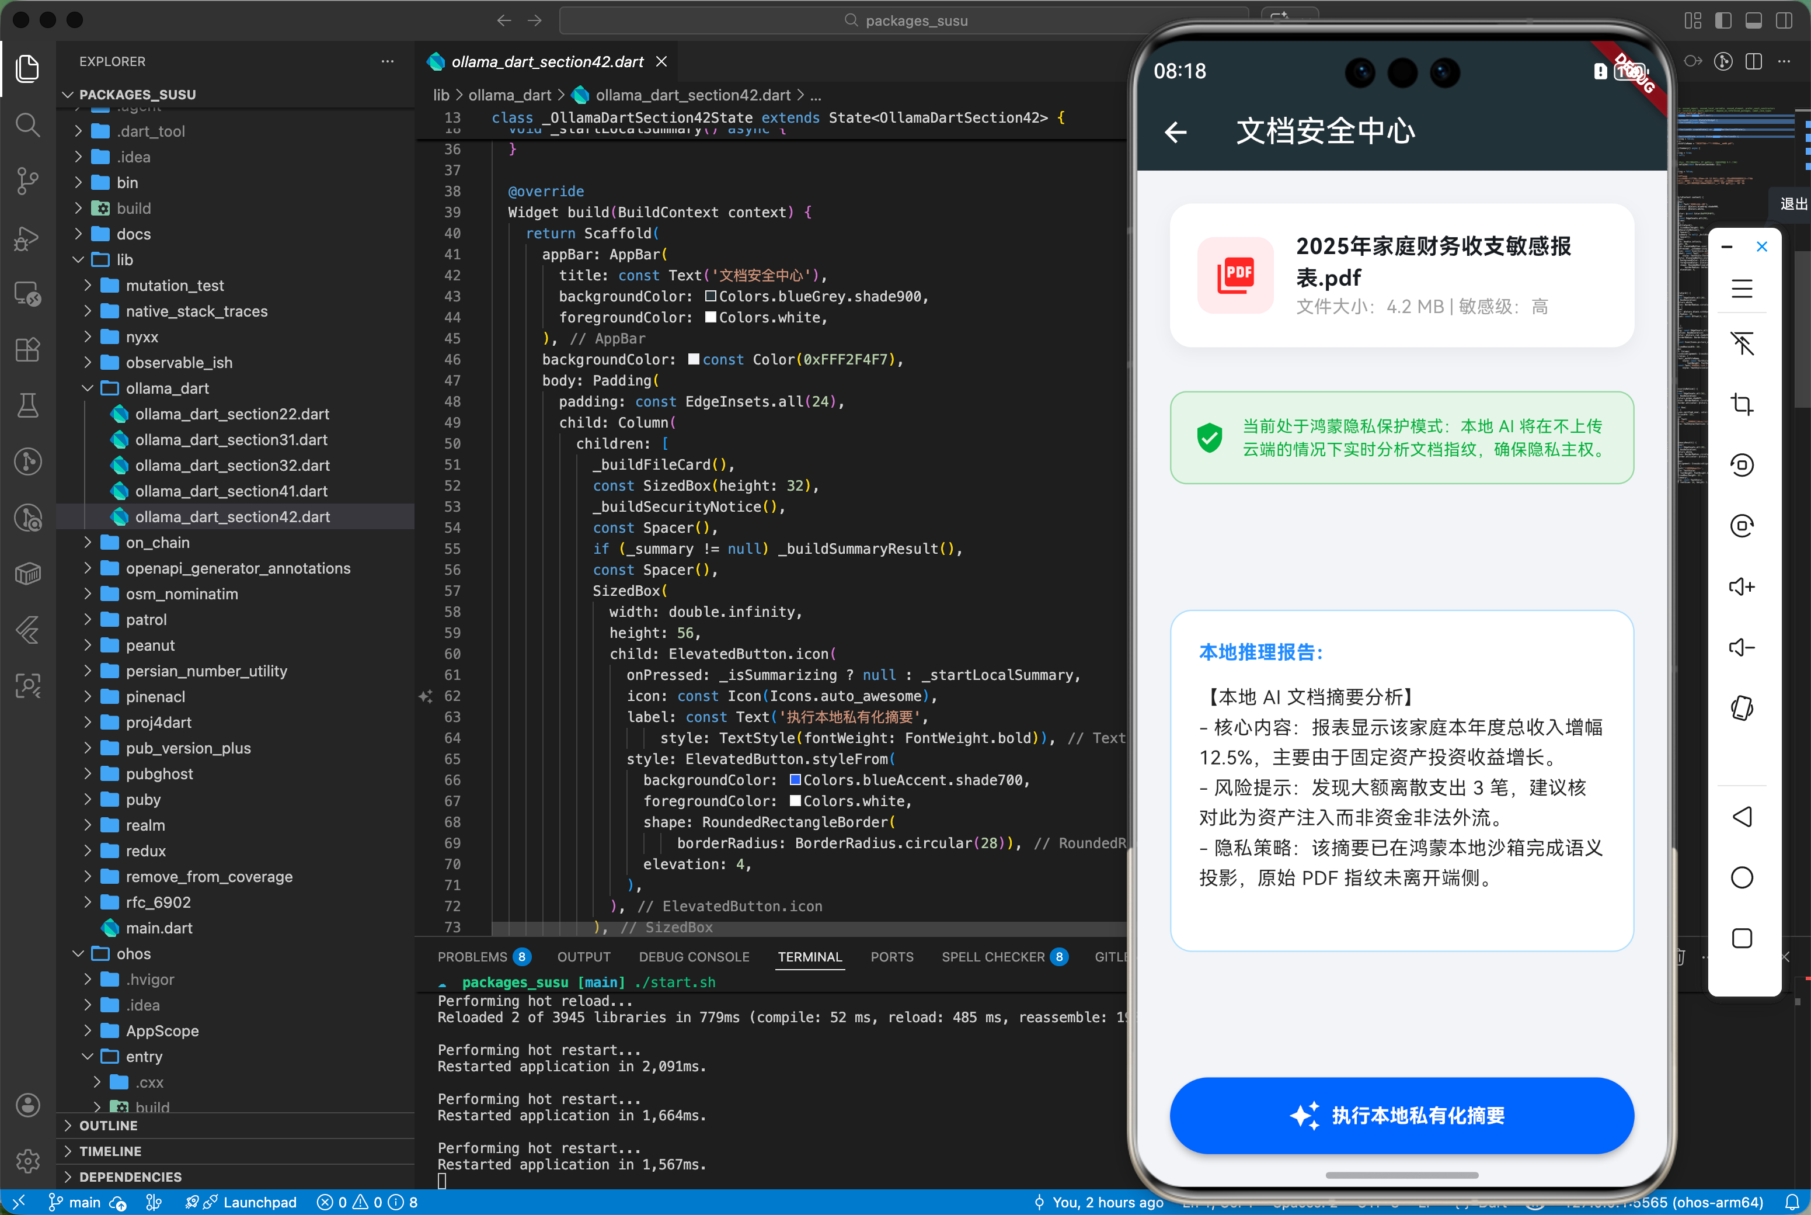Image resolution: width=1811 pixels, height=1215 pixels.
Task: Click the Explorer more actions ellipsis
Action: click(387, 61)
